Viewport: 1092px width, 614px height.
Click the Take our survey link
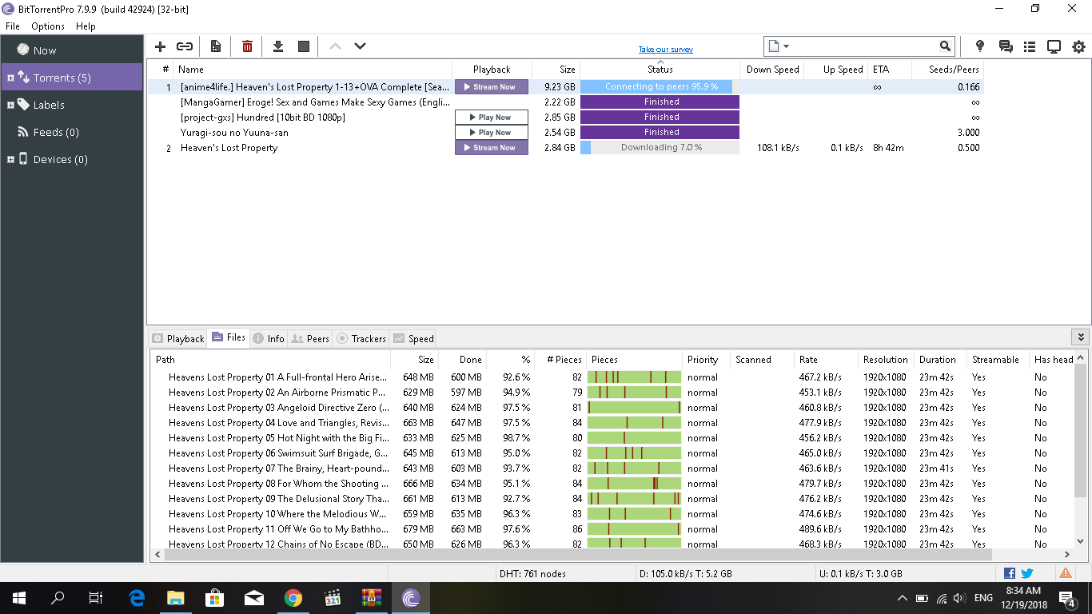pyautogui.click(x=665, y=50)
